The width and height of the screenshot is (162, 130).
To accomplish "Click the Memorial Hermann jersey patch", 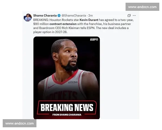I will pos(73,82).
